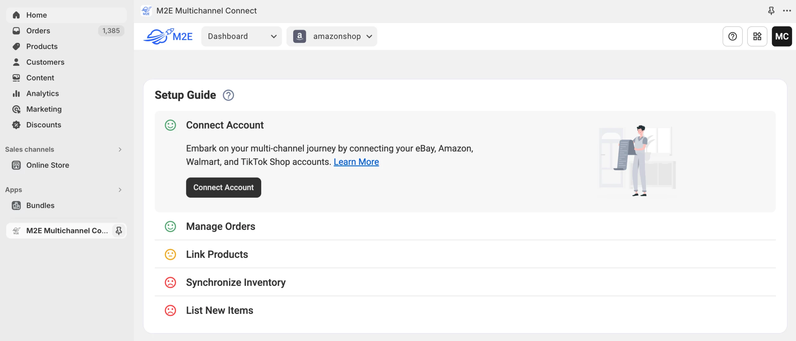This screenshot has height=341, width=796.
Task: Click the Amazon logo icon in selector
Action: click(299, 36)
